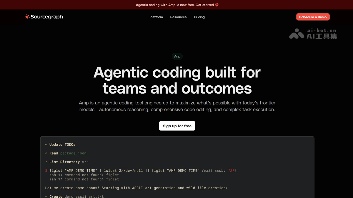Open the package.json file link
The width and height of the screenshot is (353, 198).
[73, 153]
